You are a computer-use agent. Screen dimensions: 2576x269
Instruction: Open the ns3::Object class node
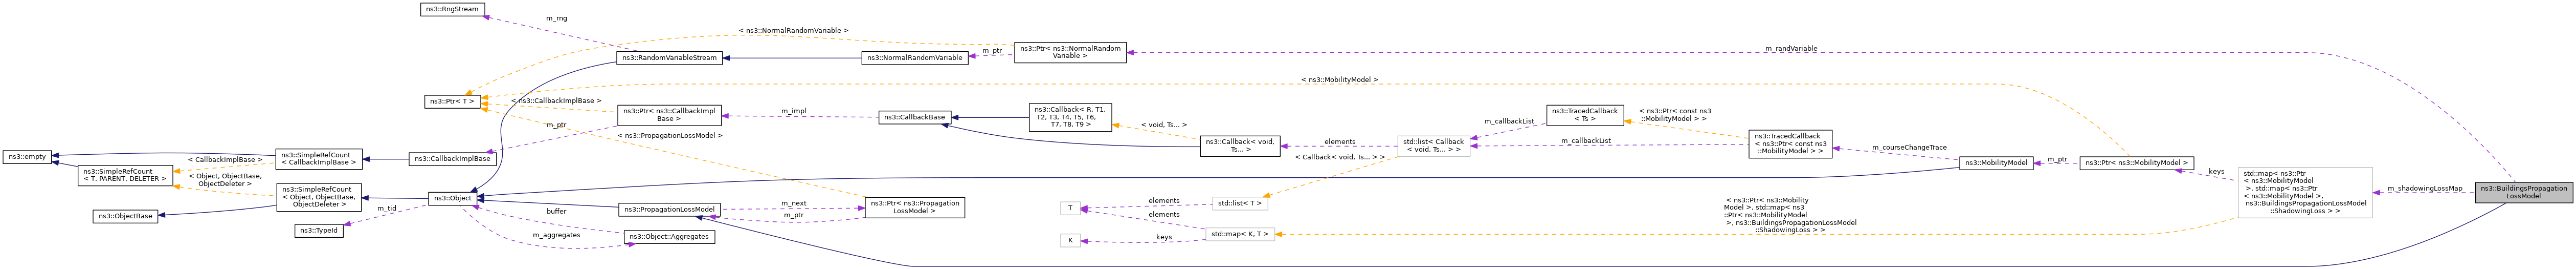click(x=453, y=199)
